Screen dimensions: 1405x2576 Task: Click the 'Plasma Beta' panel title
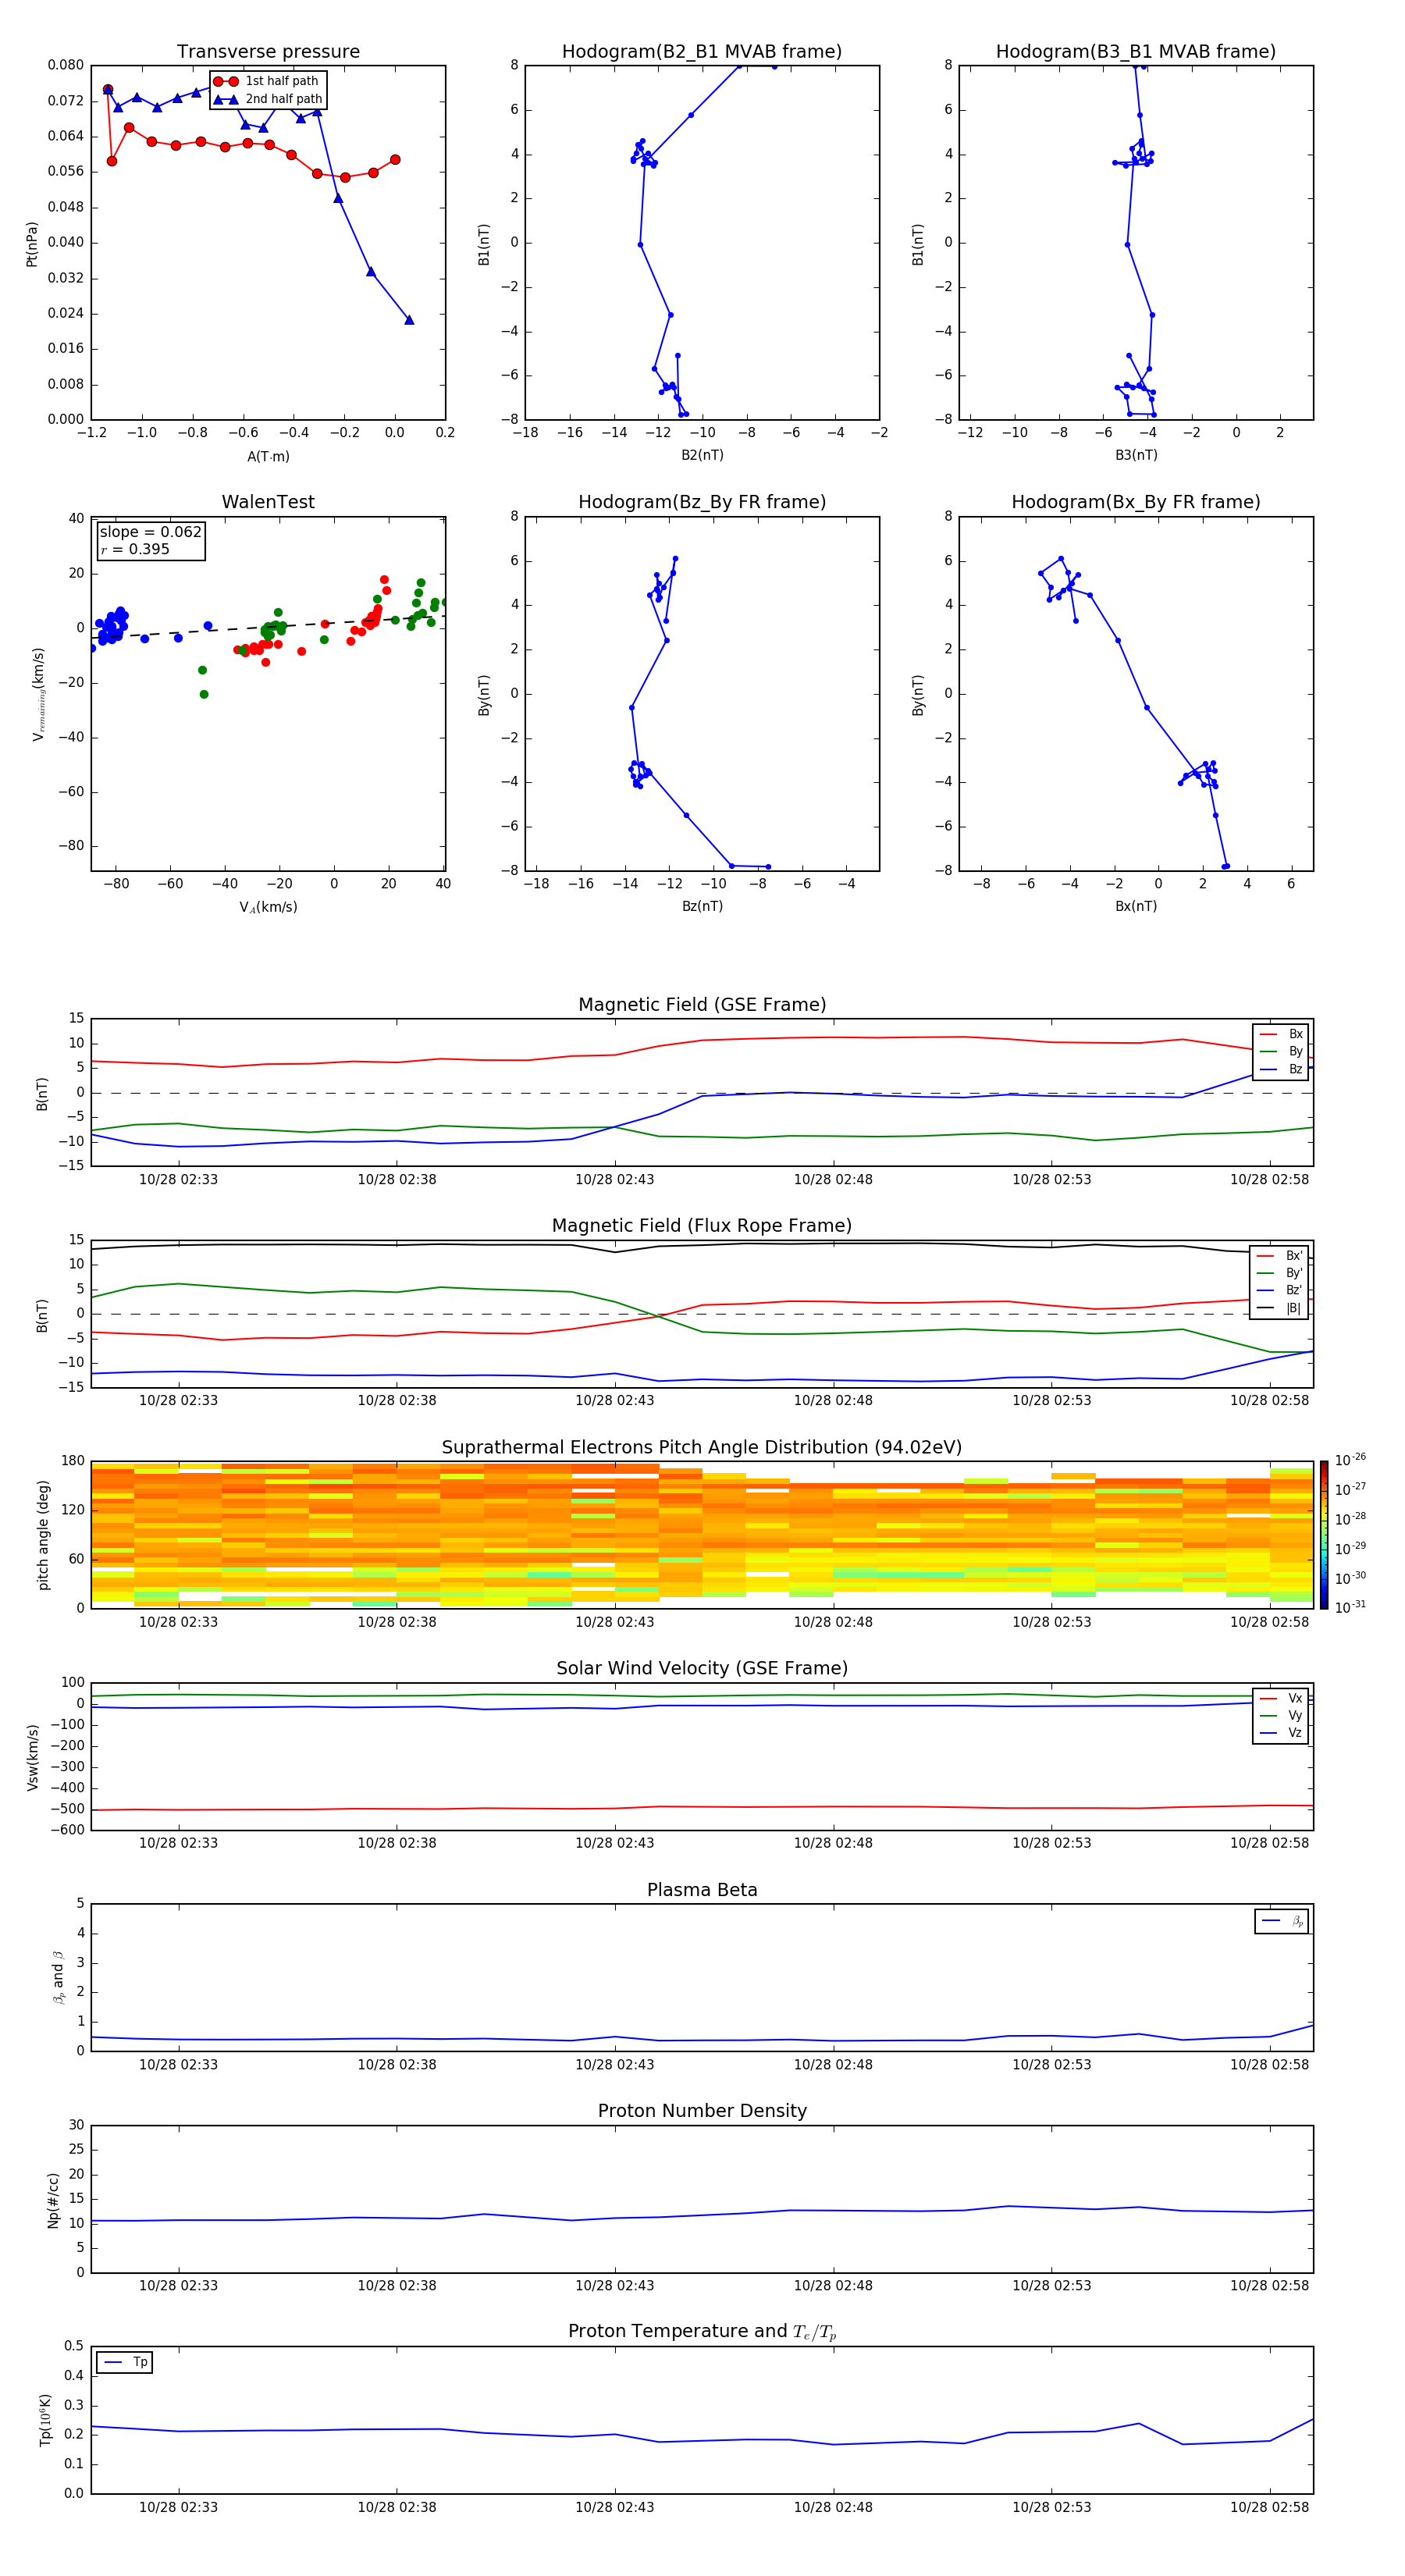[x=702, y=1890]
